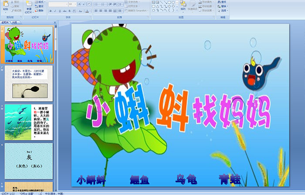Viewport: 305px width, 195px height.
Task: Click the Decrease Indent icon
Action: click(110, 4)
